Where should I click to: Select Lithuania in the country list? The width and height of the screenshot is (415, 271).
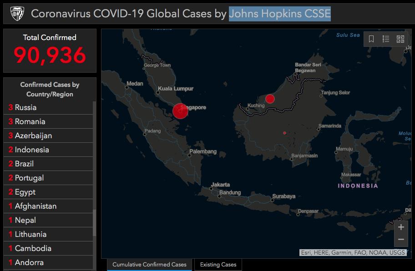click(x=48, y=234)
